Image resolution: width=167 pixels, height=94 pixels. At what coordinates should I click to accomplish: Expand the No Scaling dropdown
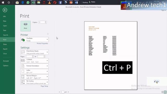point(34,82)
